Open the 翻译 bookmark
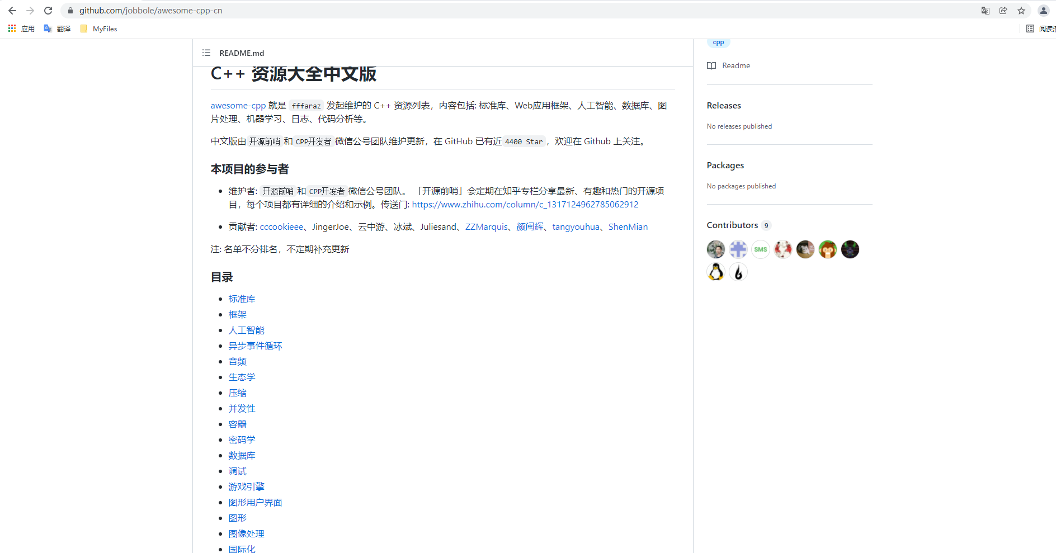This screenshot has width=1056, height=553. [57, 29]
